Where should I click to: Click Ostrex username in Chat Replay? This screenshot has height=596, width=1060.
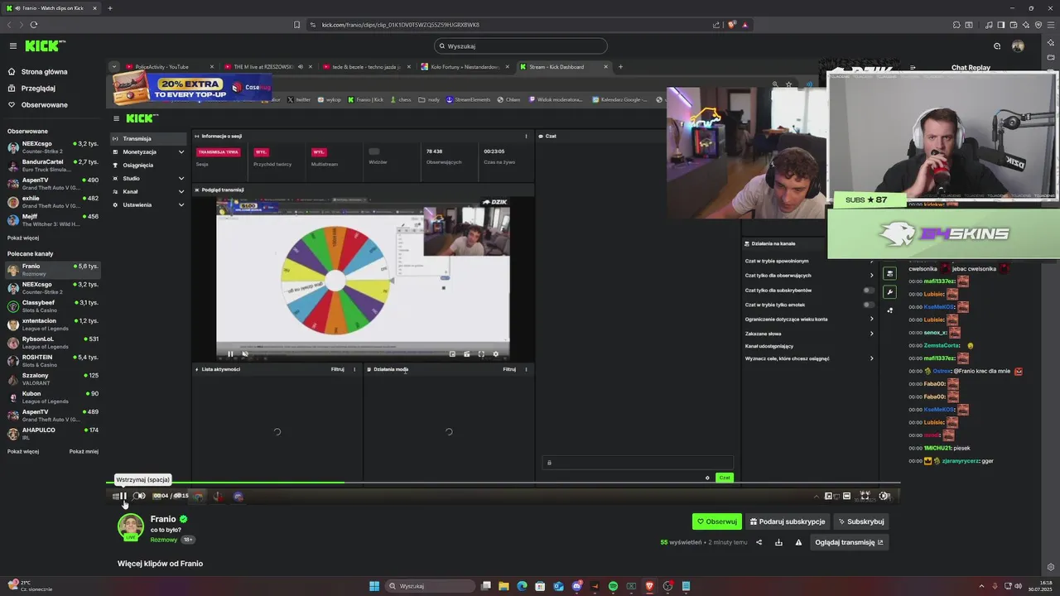click(x=942, y=372)
